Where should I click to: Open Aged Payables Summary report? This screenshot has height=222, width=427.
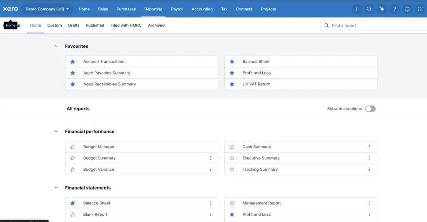pos(107,73)
